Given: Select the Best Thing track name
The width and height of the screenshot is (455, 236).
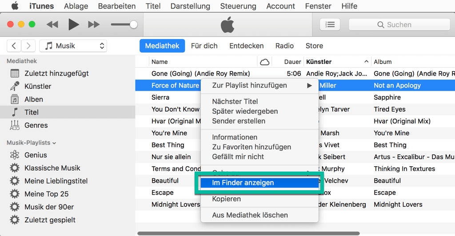Looking at the screenshot, I should click(x=168, y=145).
